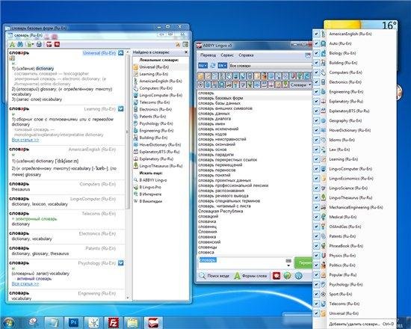Click 'Формы слова' button

point(251,276)
